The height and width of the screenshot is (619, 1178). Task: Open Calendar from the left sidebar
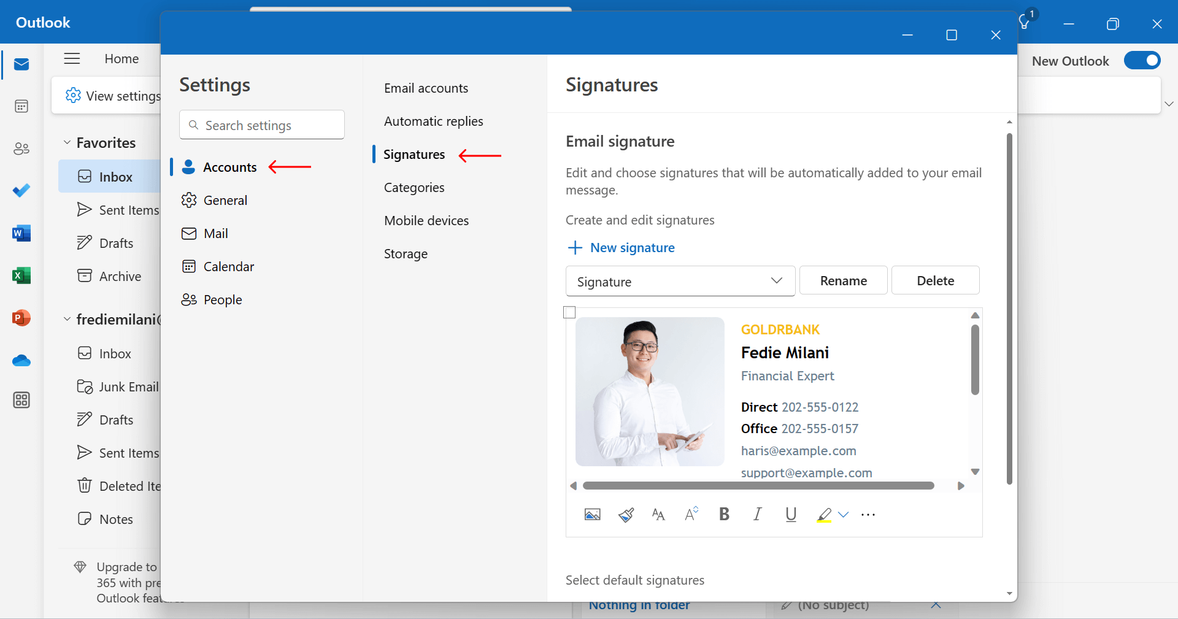click(x=21, y=106)
